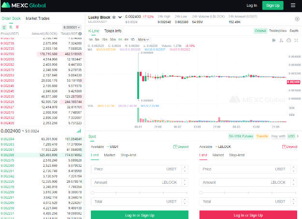Screen dimensions: 302x219
Task: Open the candlestick chart style icon
Action: pos(274,40)
